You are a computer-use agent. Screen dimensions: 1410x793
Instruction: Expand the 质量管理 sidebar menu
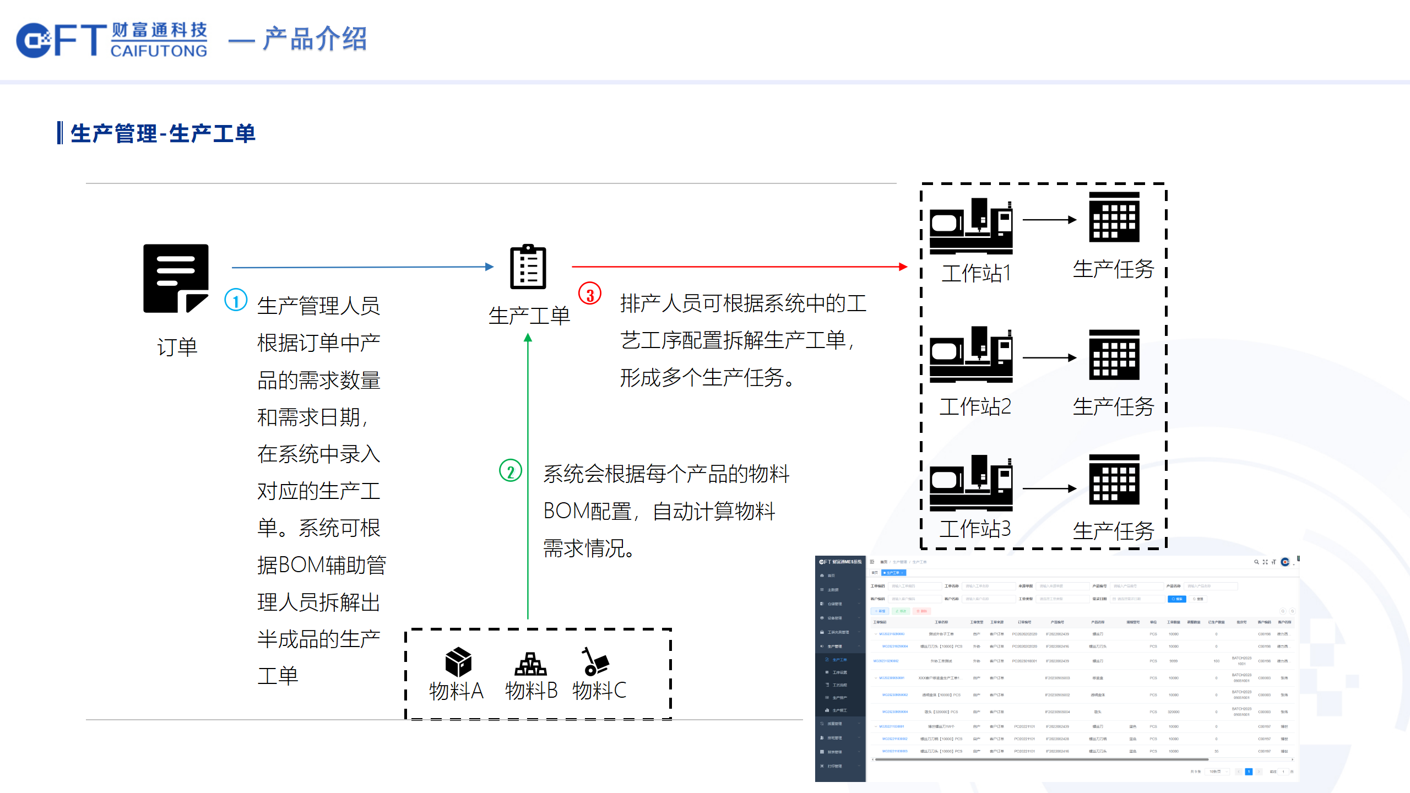[x=840, y=724]
